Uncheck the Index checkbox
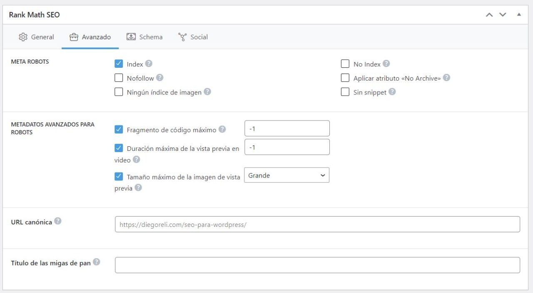533x293 pixels. click(x=119, y=64)
